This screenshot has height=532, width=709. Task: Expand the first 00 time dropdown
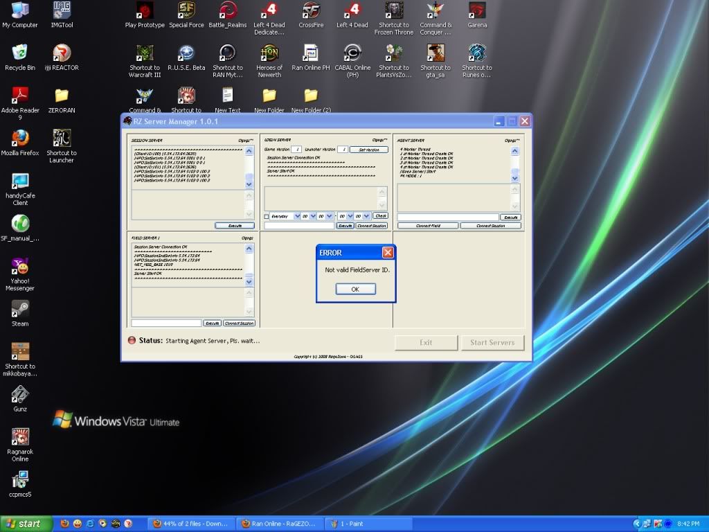(x=312, y=216)
